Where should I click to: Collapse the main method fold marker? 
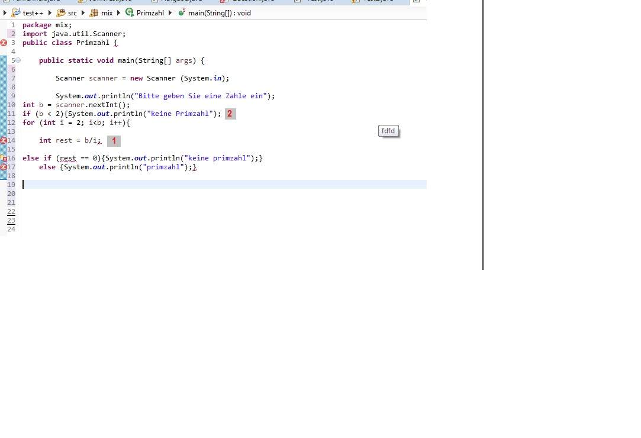click(17, 60)
